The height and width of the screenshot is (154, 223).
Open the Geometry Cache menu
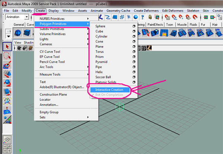(118, 11)
